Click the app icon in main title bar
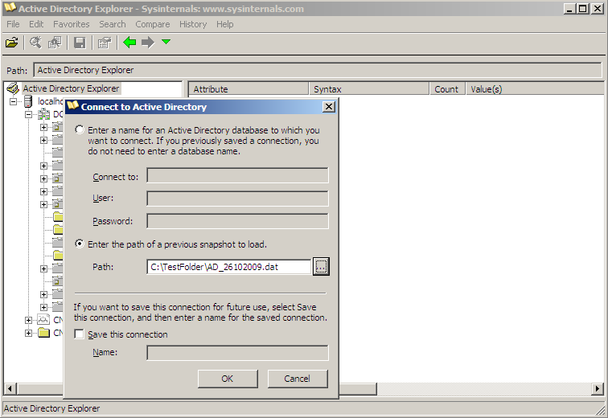Image resolution: width=608 pixels, height=418 pixels. point(10,8)
